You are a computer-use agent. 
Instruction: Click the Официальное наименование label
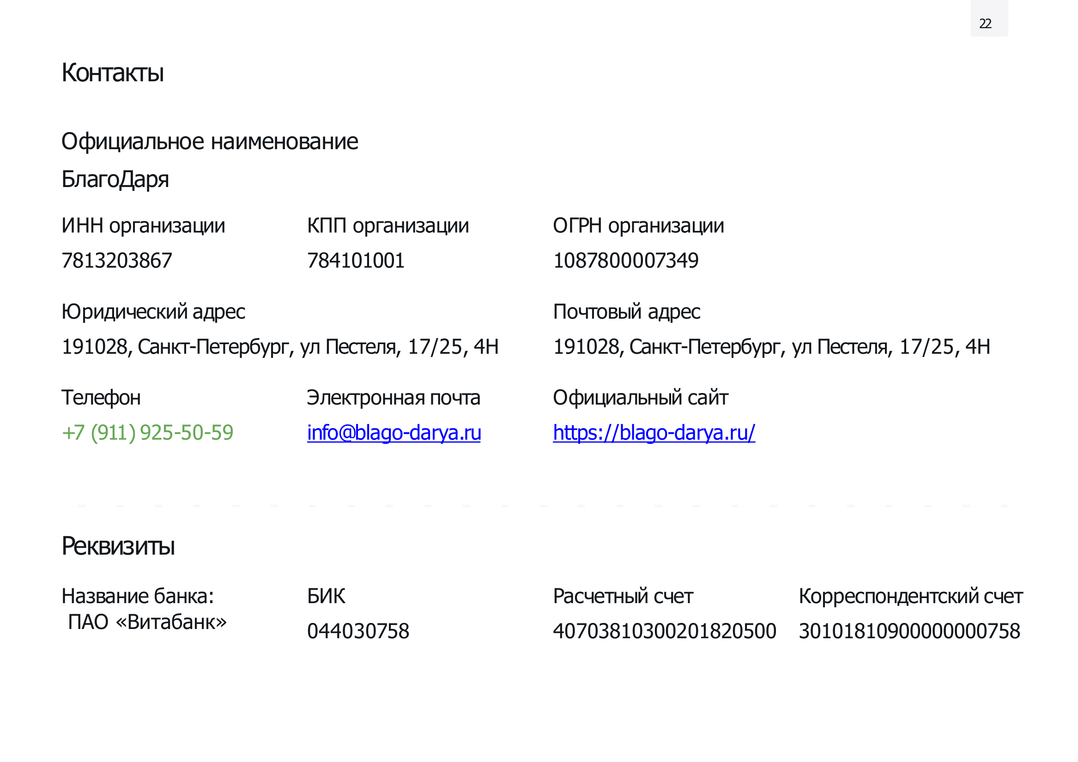point(210,142)
